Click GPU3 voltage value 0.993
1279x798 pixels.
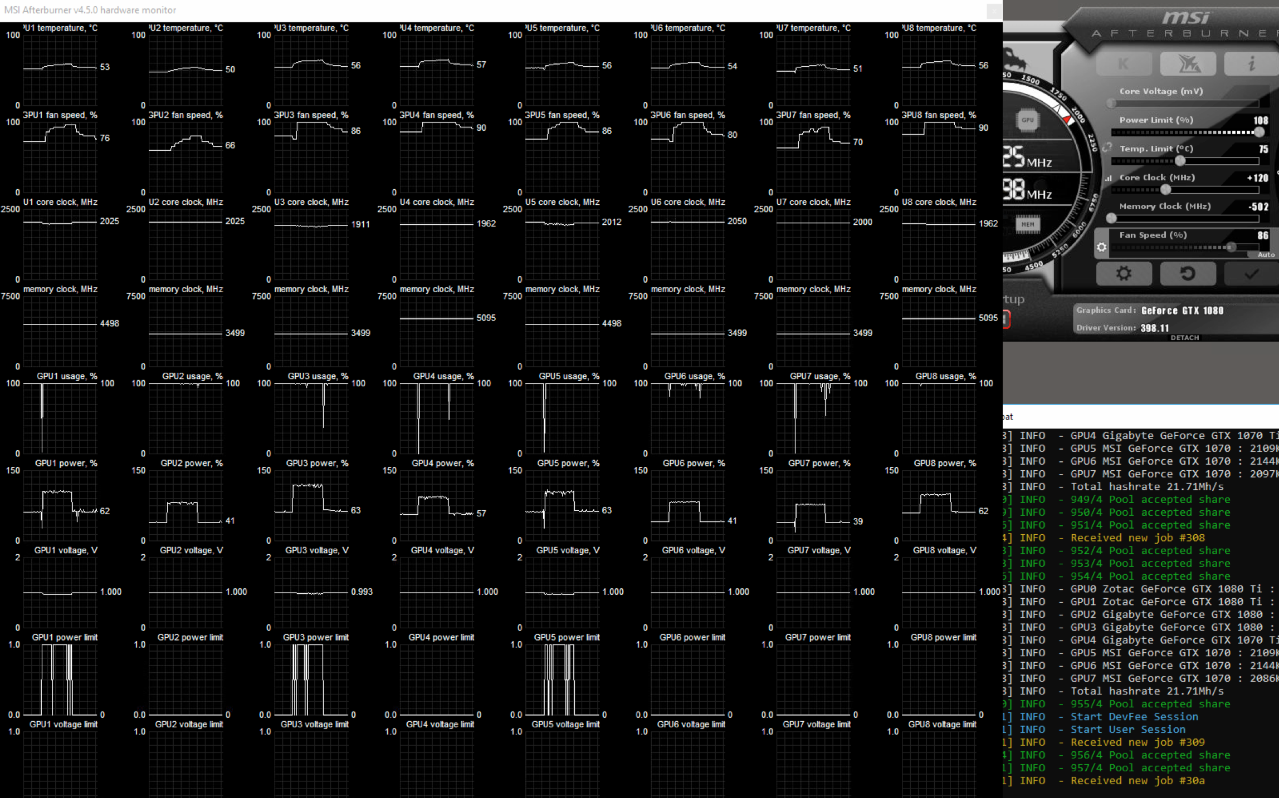[362, 592]
